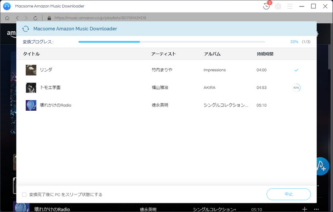Click the (1/3) conversion counter
This screenshot has height=212, width=333.
tap(306, 42)
